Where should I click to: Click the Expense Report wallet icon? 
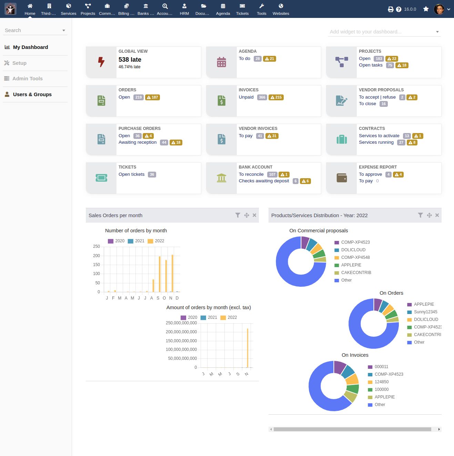pyautogui.click(x=342, y=178)
